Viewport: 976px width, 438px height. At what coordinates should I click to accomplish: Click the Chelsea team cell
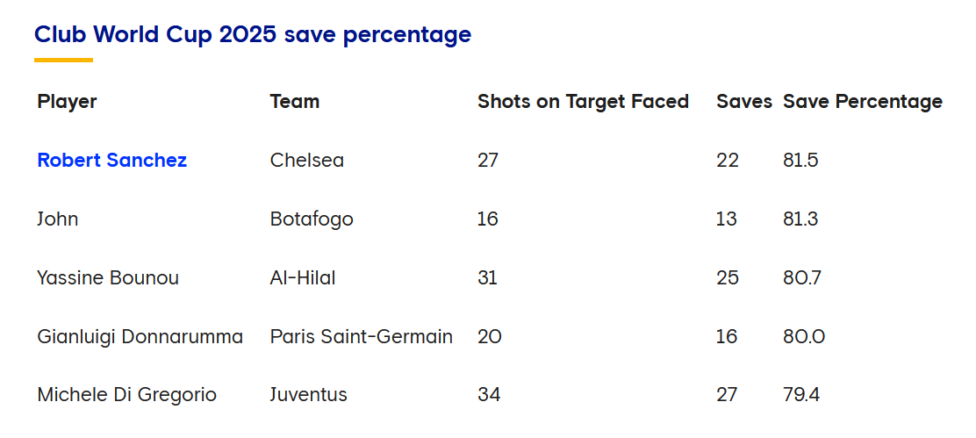click(307, 161)
